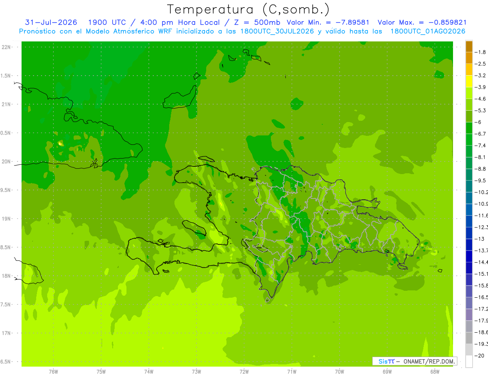The width and height of the screenshot is (488, 377).
Task: Select the date "31-Jul-2026" in the header
Action: tap(51, 22)
